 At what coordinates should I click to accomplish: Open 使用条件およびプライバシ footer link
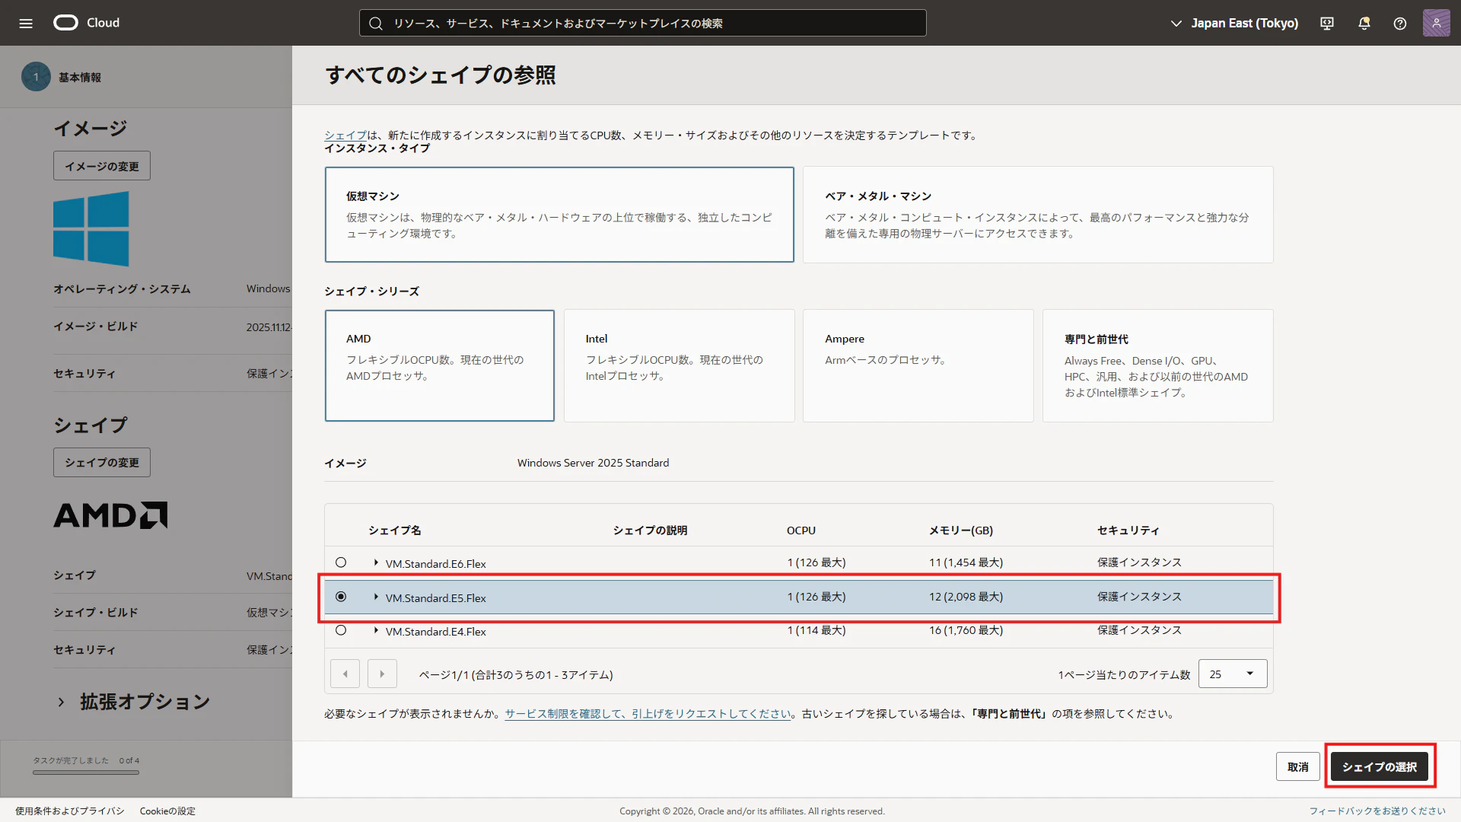click(x=70, y=811)
